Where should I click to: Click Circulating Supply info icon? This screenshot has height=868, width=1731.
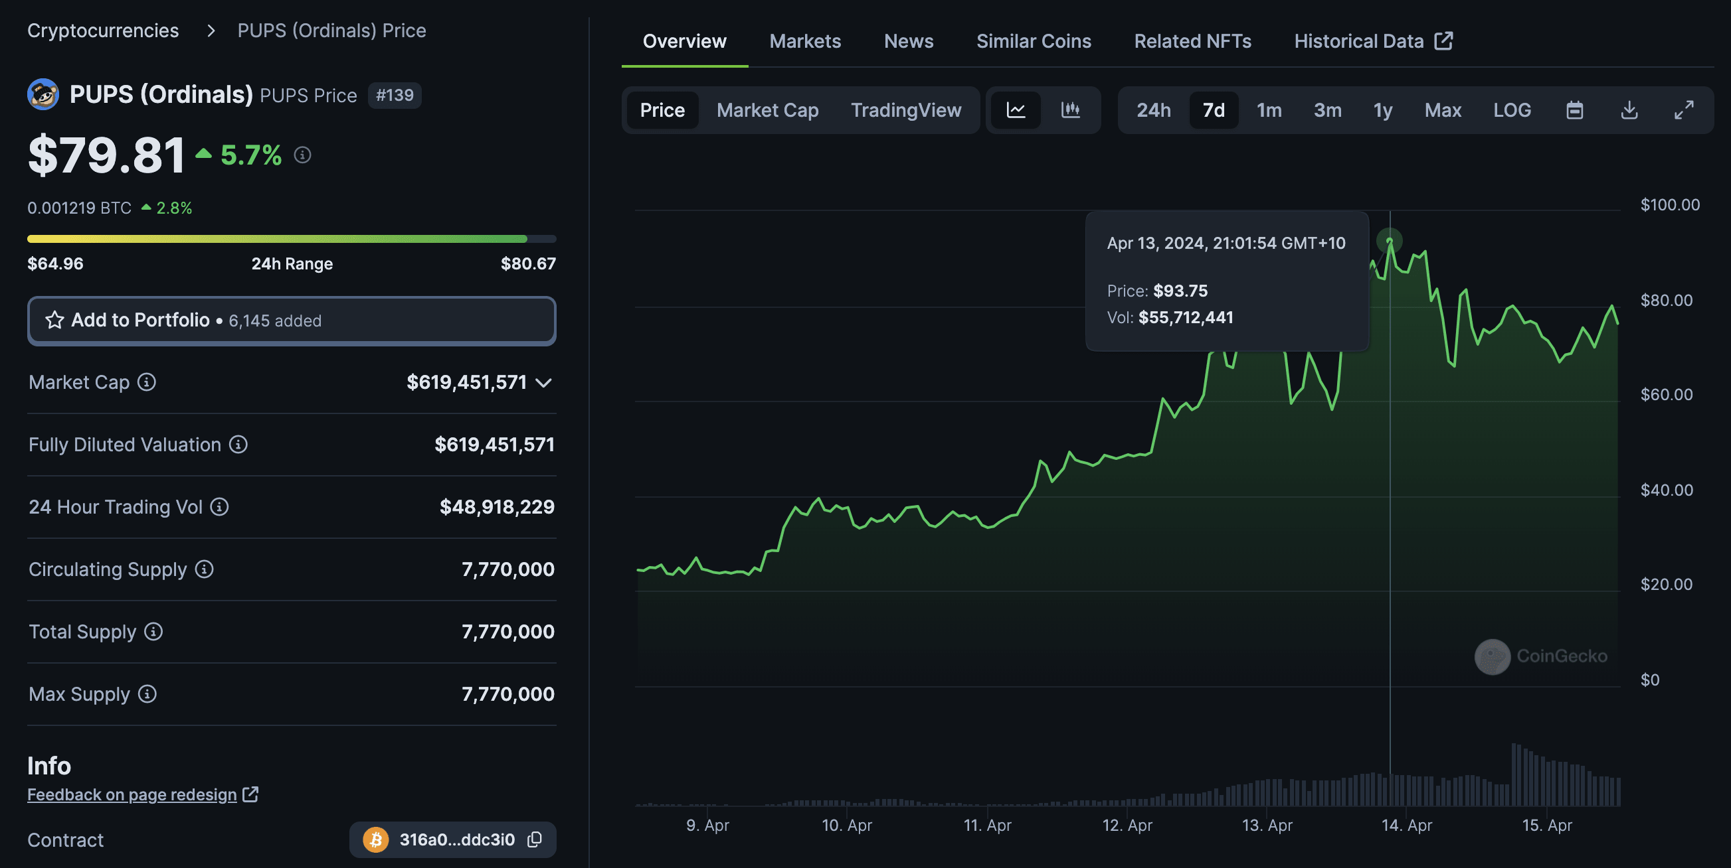coord(205,569)
